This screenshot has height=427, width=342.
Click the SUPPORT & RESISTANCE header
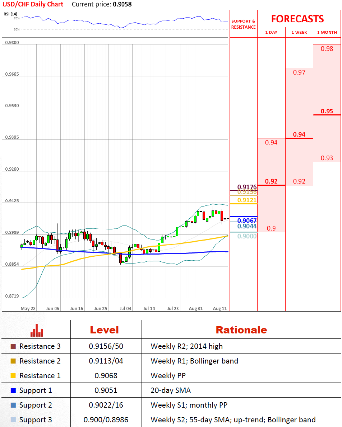click(x=244, y=24)
